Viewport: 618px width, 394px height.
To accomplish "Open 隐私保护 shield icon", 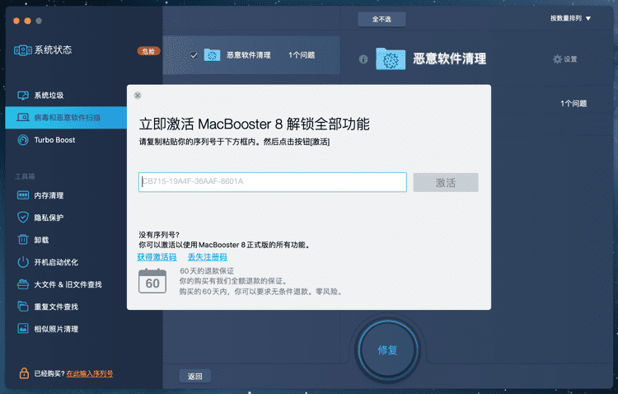I will [x=23, y=218].
